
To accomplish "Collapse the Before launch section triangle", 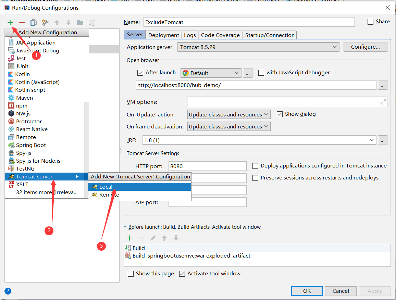I will [x=125, y=227].
